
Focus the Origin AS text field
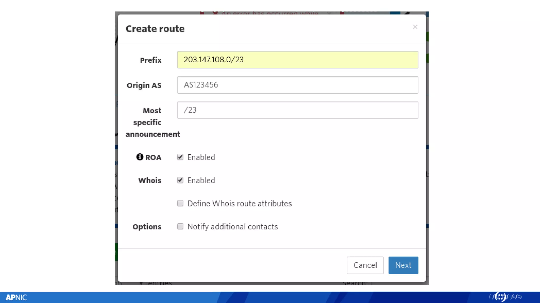297,85
